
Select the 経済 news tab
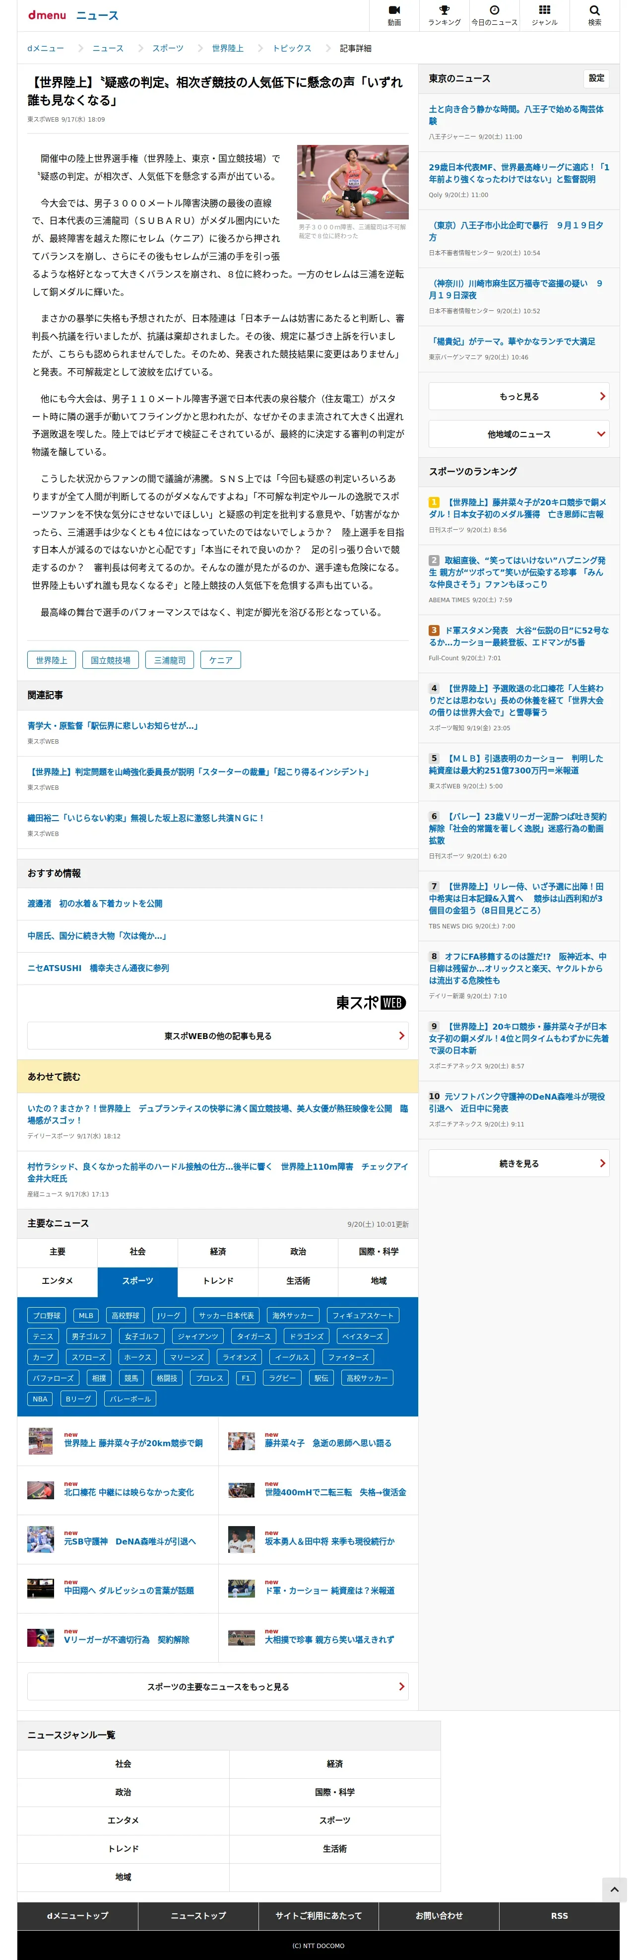(218, 1252)
